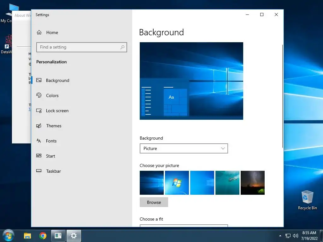The image size is (323, 242).
Task: Focus the Find a setting search field
Action: tap(82, 47)
